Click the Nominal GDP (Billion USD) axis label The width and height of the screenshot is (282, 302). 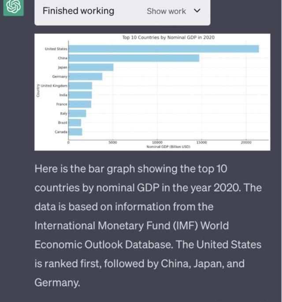point(168,147)
